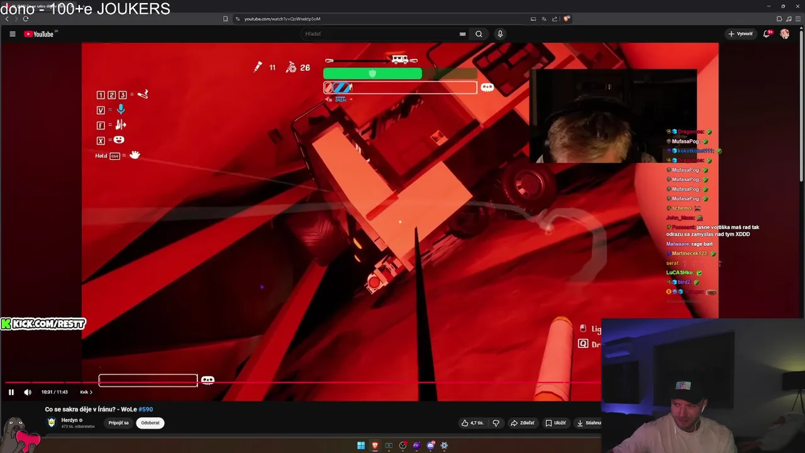Open the browser main menu icon
Image resolution: width=805 pixels, height=453 pixels.
[798, 19]
